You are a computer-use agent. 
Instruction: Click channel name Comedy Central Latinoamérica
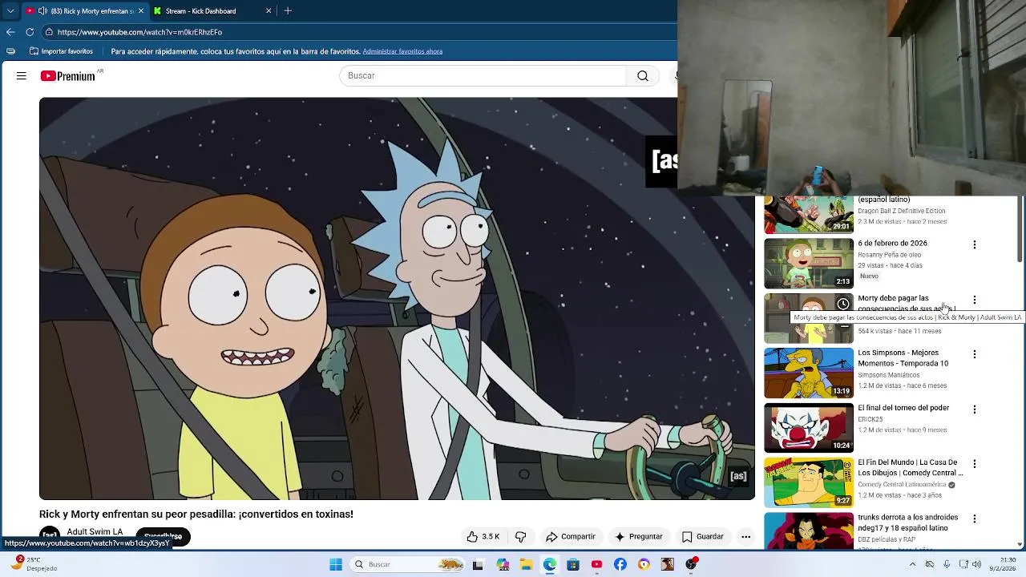(902, 485)
